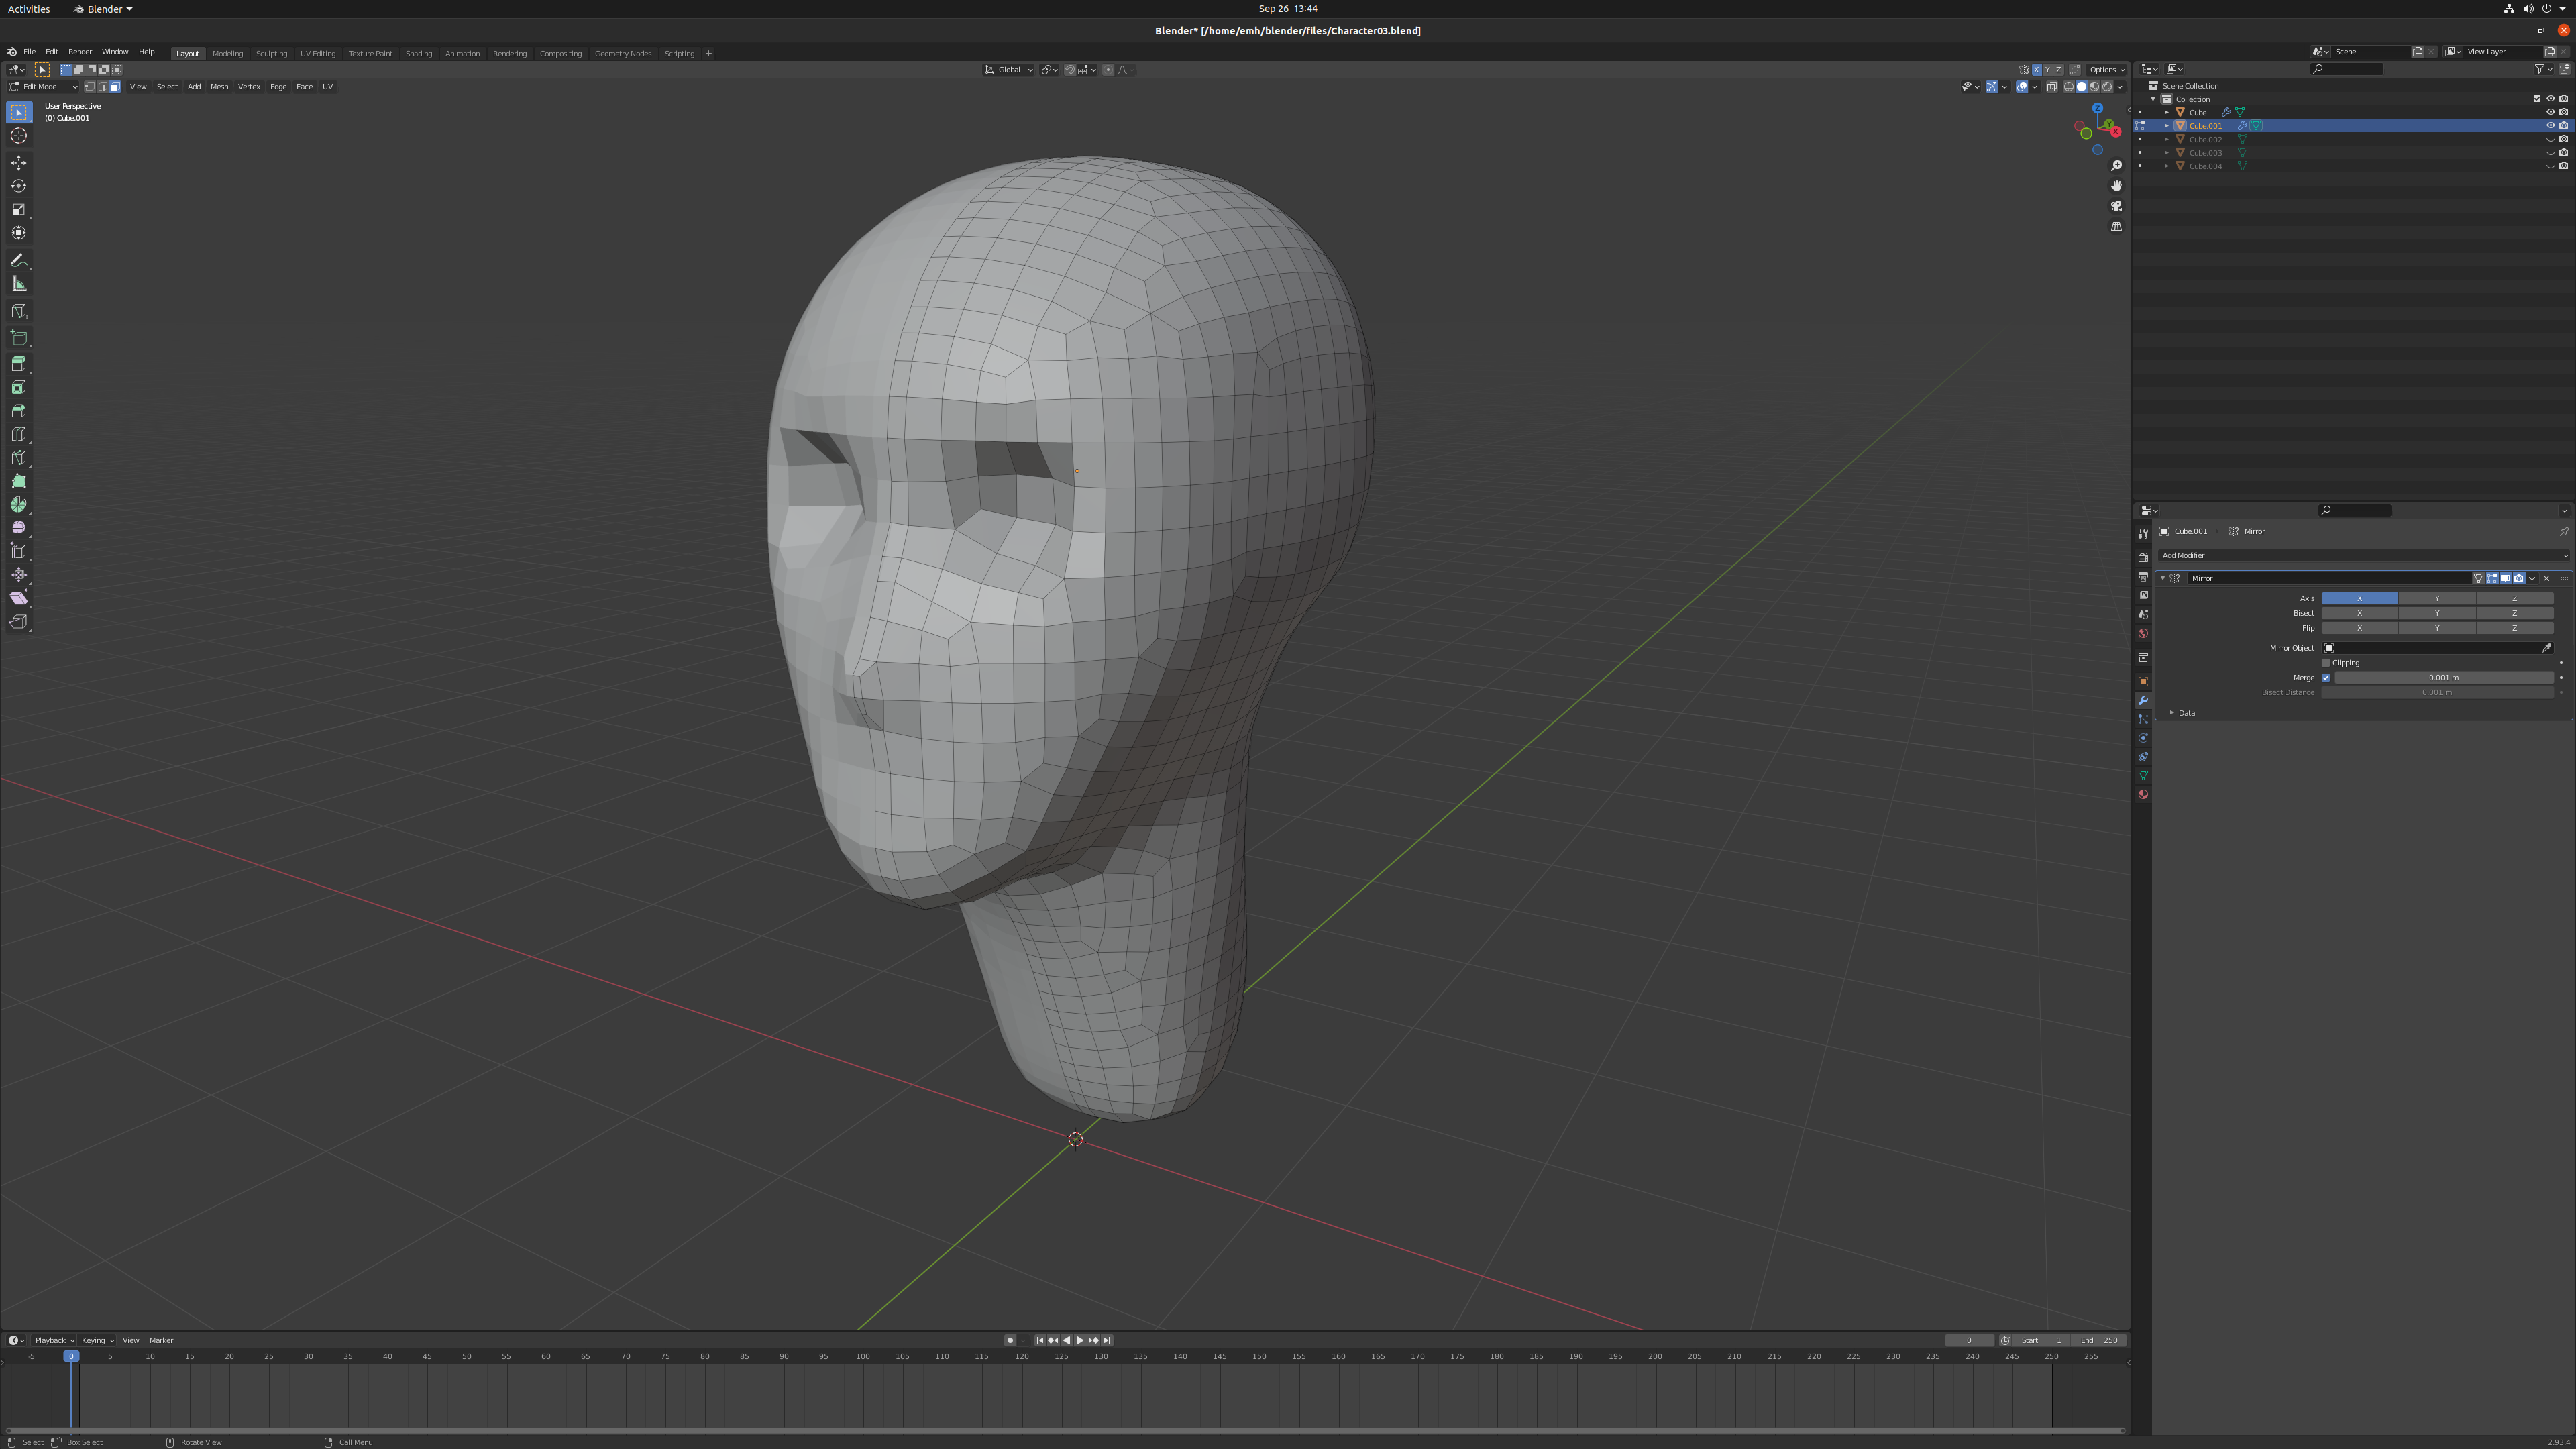
Task: Click the Bisect Z axis button
Action: click(x=2514, y=614)
